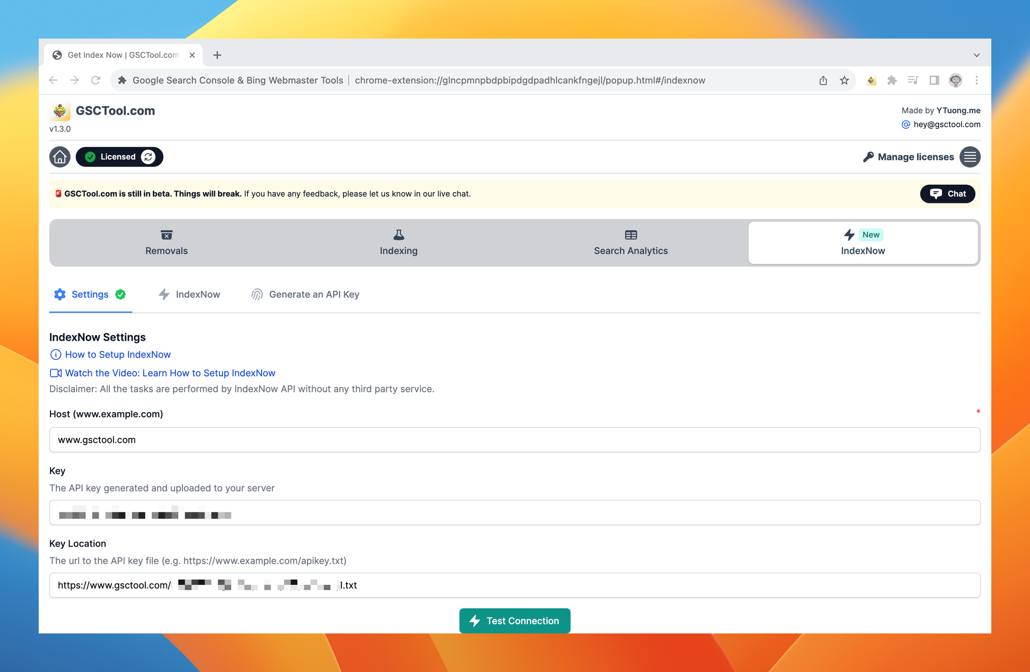
Task: Select the Settings sub-tab
Action: (91, 294)
